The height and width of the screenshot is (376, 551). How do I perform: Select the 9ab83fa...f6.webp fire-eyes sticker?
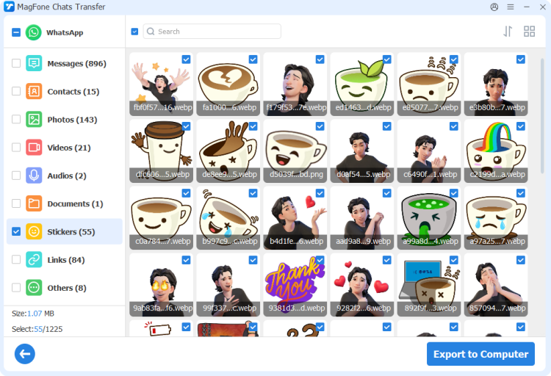pos(162,285)
